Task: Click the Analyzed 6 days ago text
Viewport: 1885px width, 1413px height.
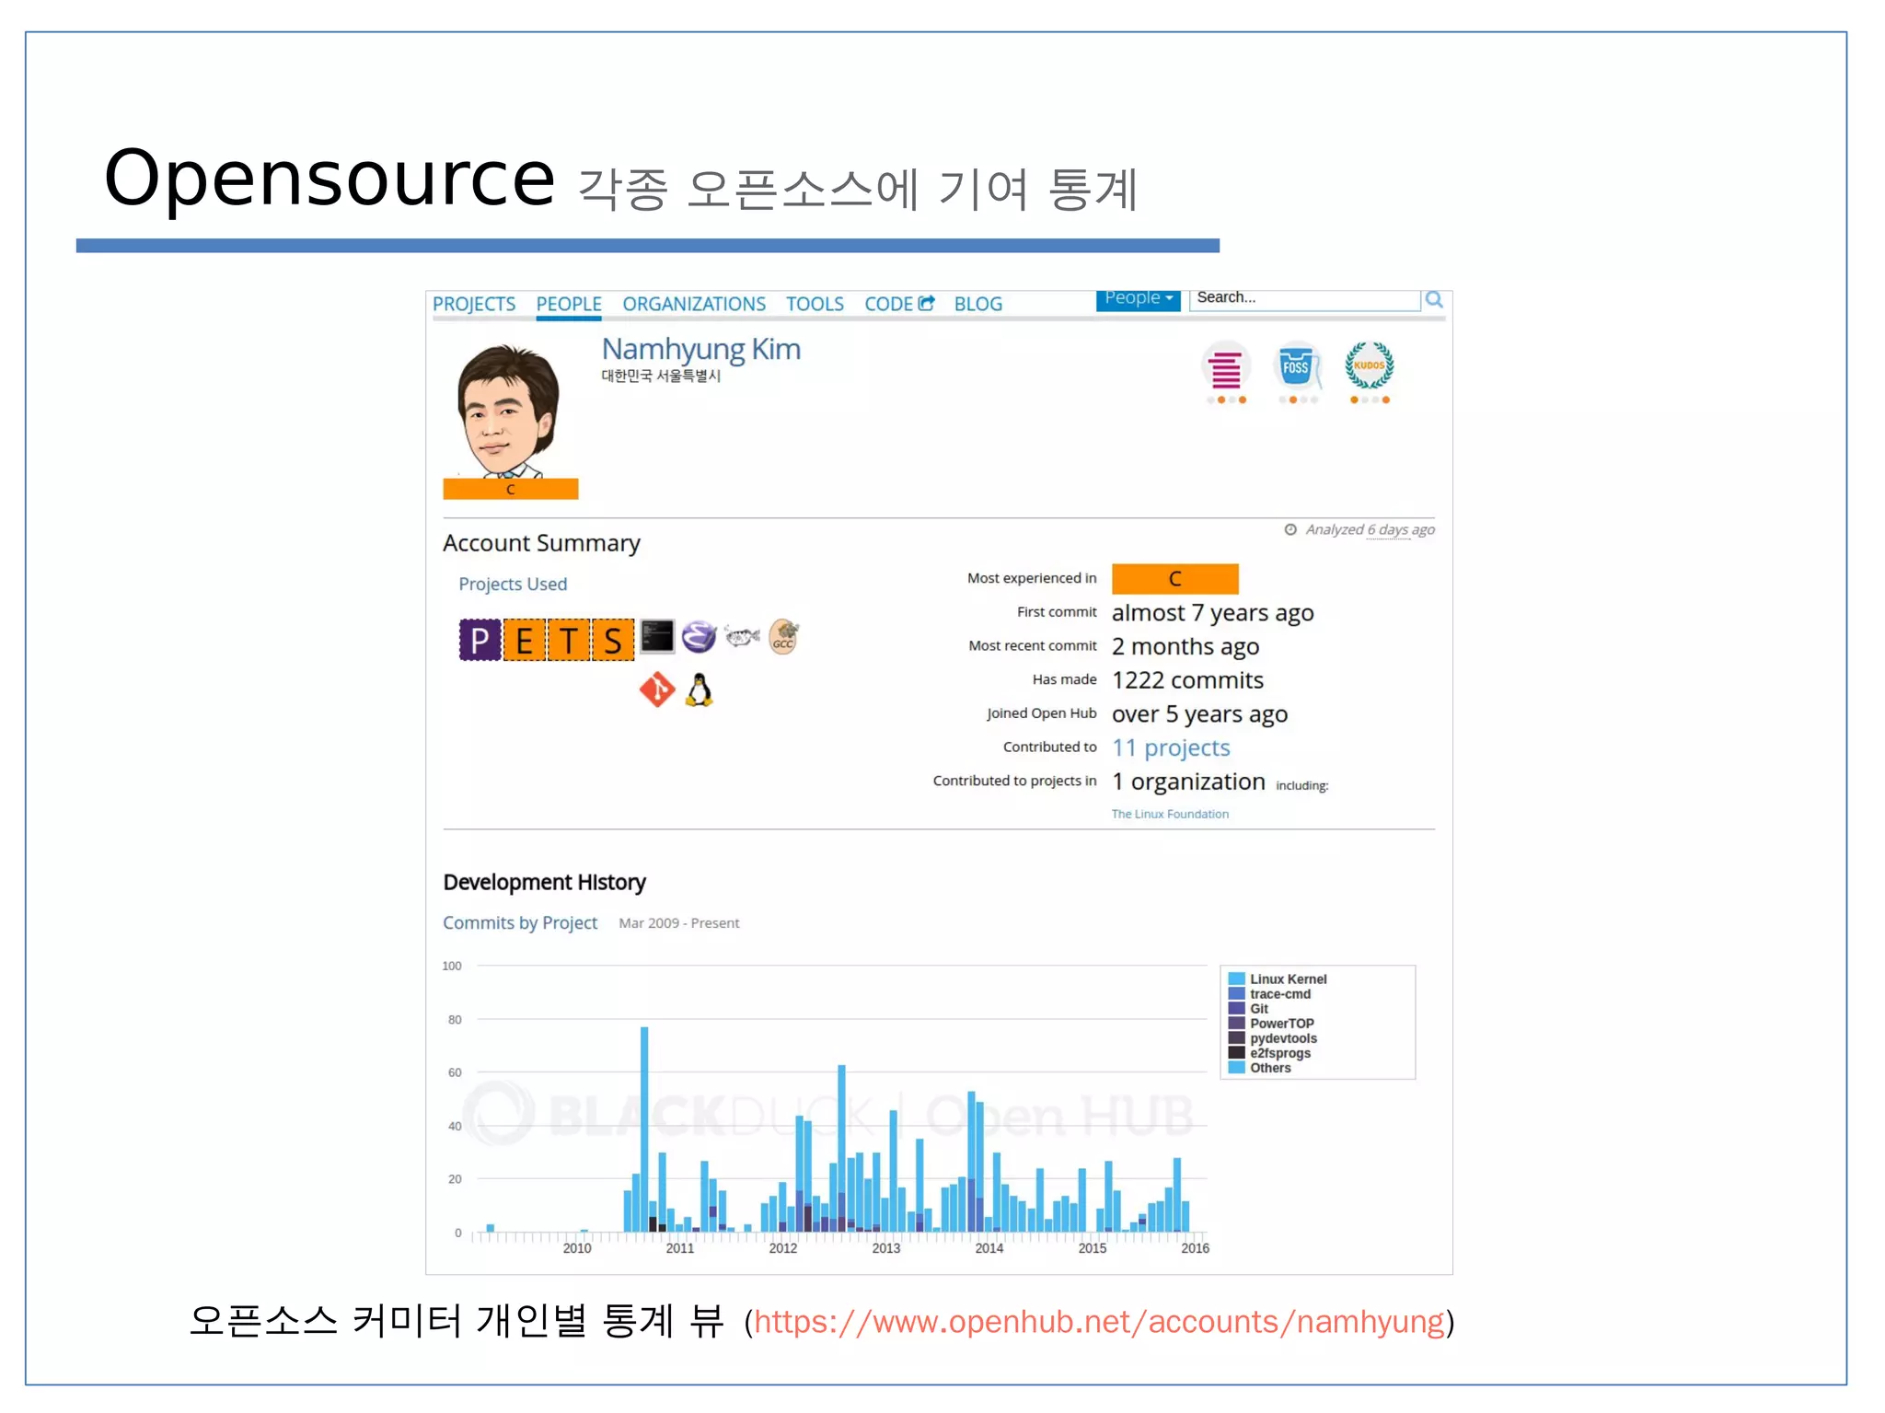Action: 1370,529
